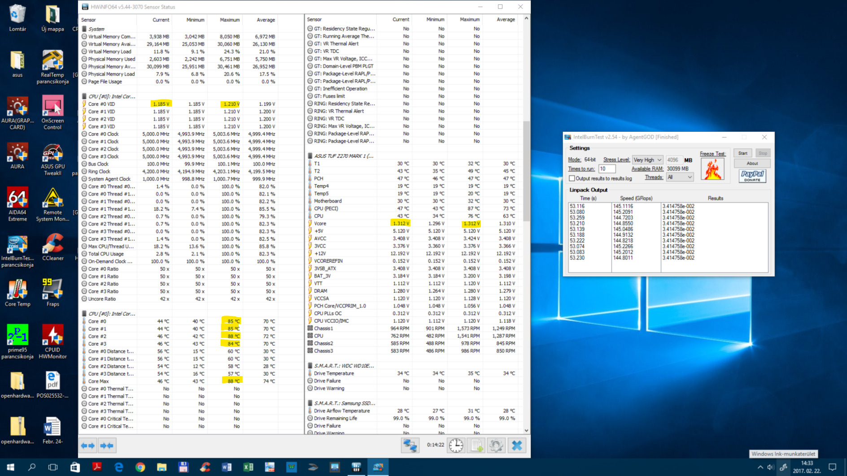
Task: Open the POS025532 PDF file icon
Action: [52, 385]
